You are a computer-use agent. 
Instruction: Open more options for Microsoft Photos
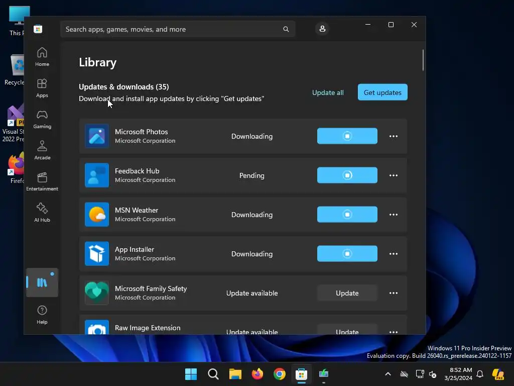pos(394,136)
